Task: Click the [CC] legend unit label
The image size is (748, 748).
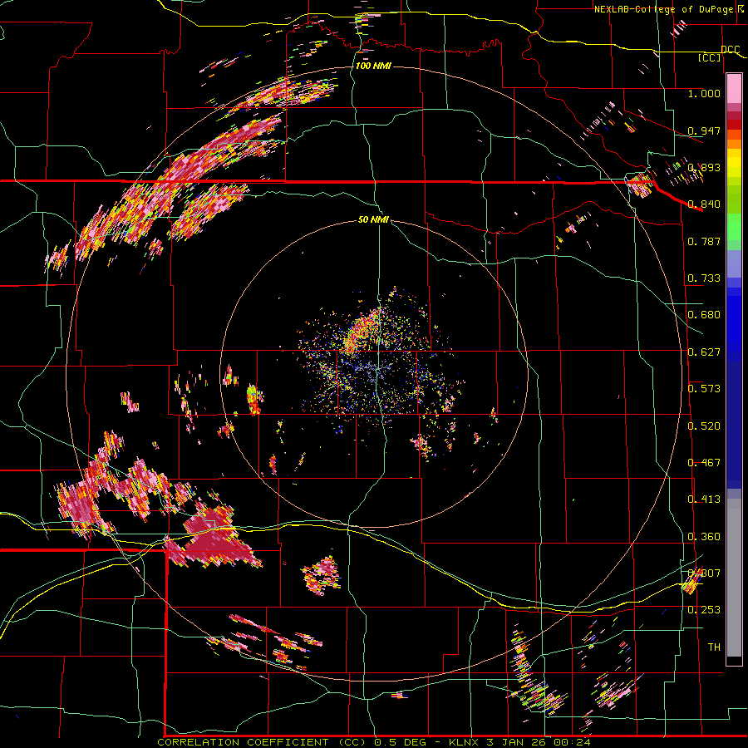Action: [710, 57]
